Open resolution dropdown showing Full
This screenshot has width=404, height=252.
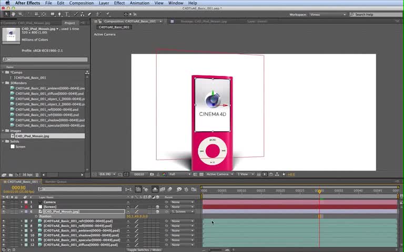(179, 174)
